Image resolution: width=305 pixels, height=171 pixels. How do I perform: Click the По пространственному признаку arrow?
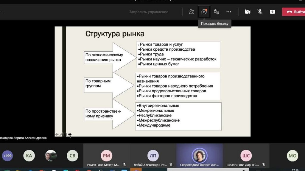(110, 114)
